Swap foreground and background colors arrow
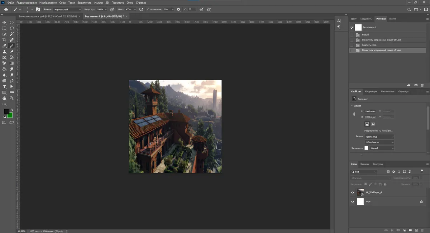 (x=11, y=109)
